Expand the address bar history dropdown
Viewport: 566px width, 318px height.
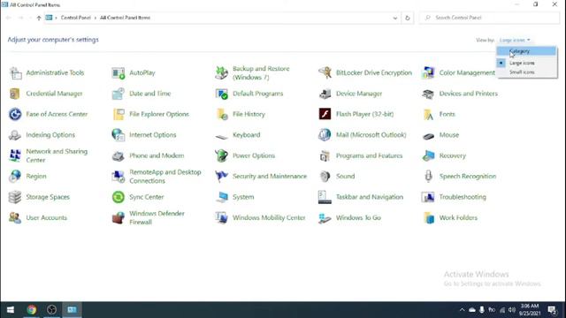(395, 18)
